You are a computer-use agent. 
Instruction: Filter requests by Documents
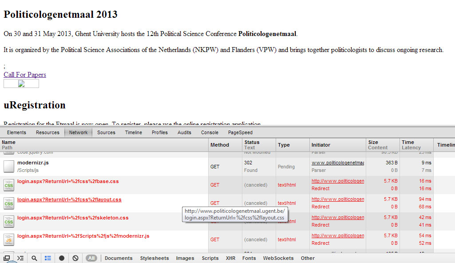119,258
